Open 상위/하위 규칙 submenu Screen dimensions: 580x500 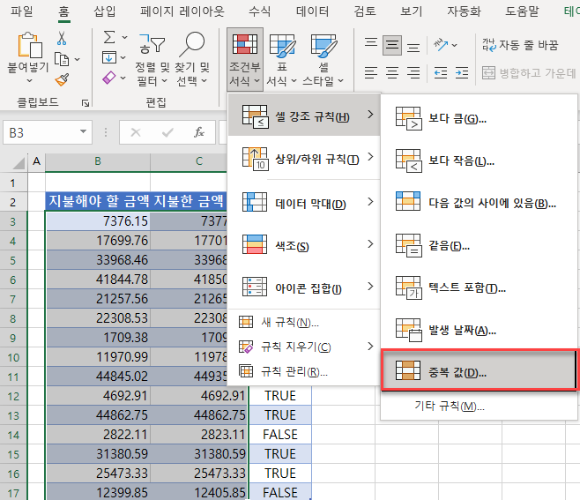[x=304, y=159]
